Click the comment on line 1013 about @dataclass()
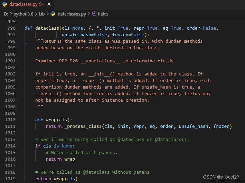The image size is (245, 183). point(112,140)
